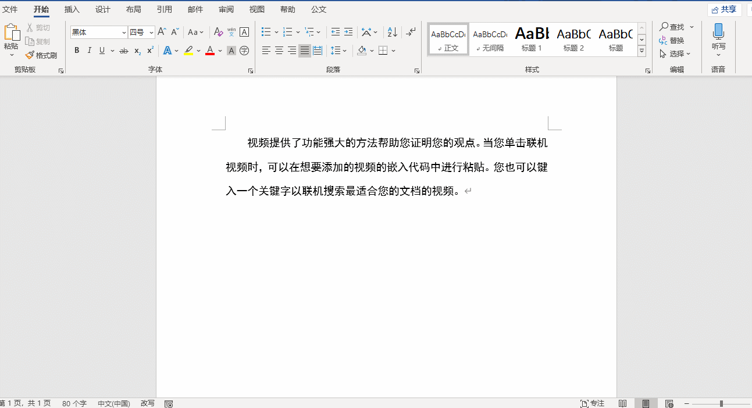Align paragraph to the right

point(292,51)
